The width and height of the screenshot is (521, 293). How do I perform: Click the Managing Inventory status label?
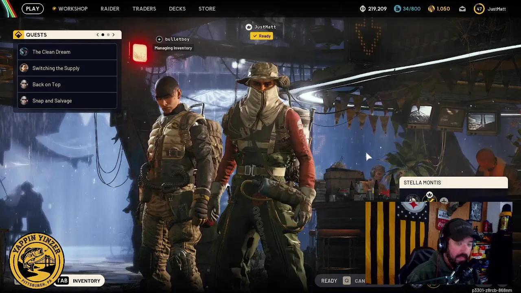[173, 48]
